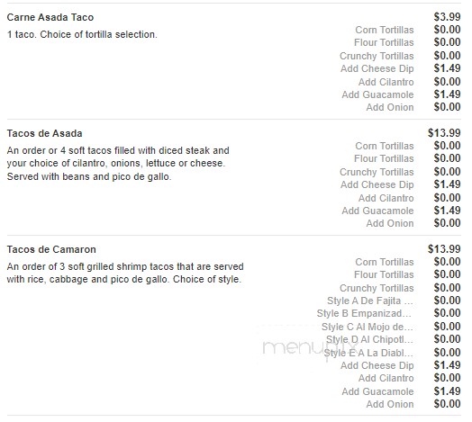Select Add Guacamole under Tacos de Camaron
Viewport: 472px width, 422px height.
[x=377, y=391]
